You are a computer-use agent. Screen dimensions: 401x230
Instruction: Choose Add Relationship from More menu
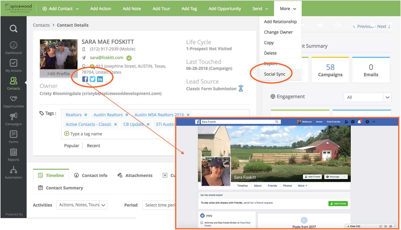280,22
